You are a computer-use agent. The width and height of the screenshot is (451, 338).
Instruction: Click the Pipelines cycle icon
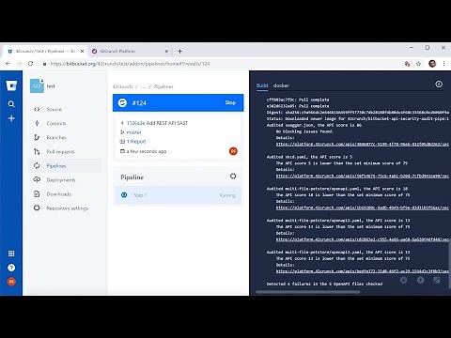[x=37, y=166]
